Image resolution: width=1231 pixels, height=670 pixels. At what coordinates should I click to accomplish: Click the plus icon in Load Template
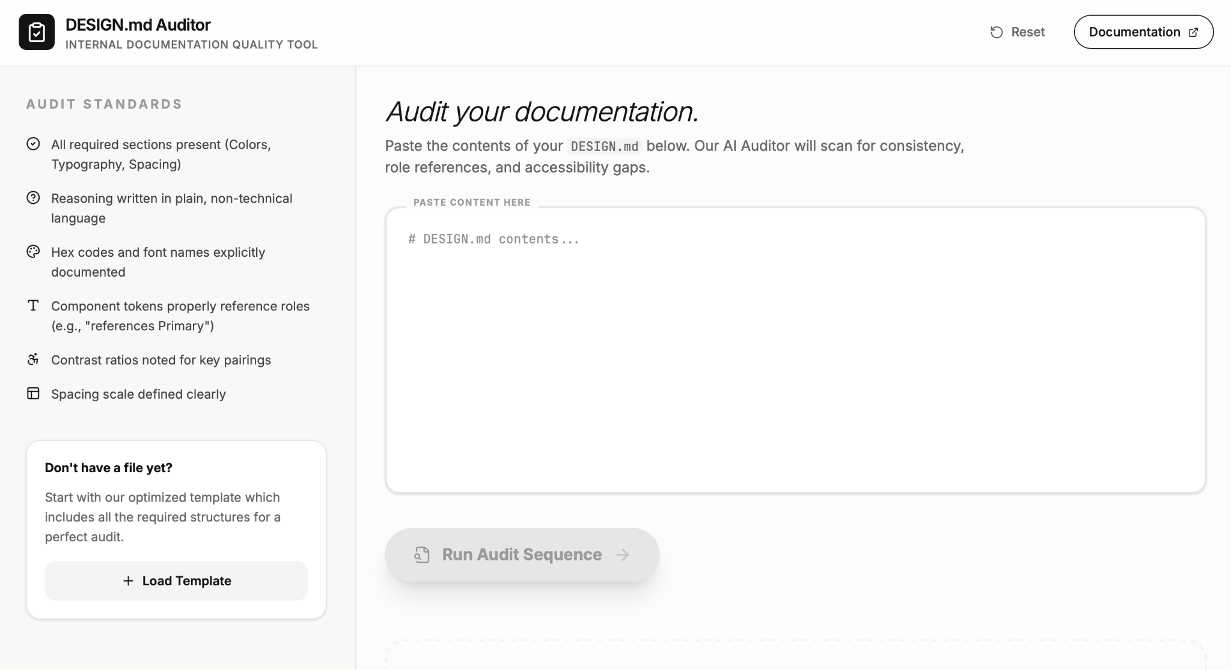coord(128,581)
